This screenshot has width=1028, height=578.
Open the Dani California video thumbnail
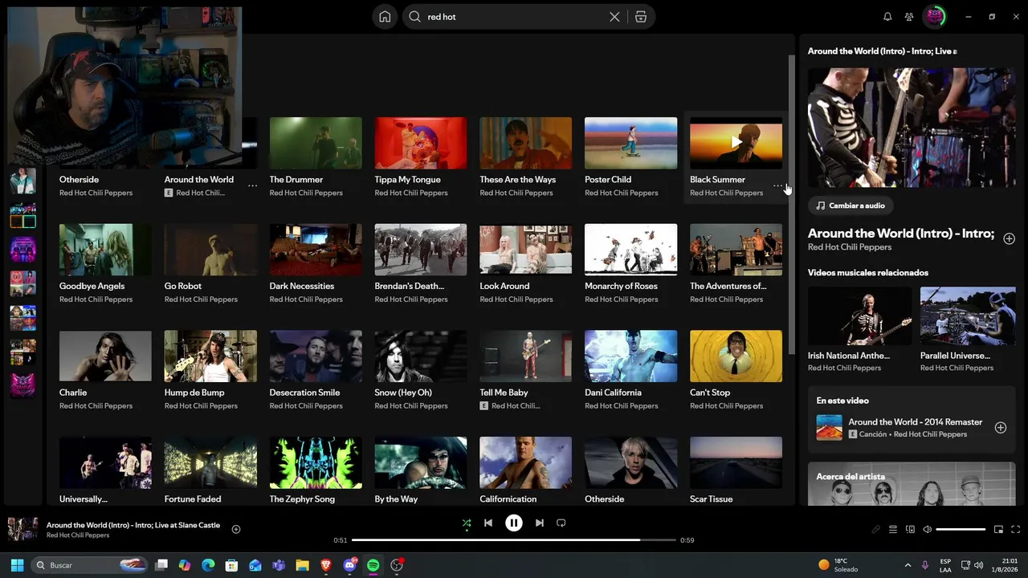click(x=630, y=356)
